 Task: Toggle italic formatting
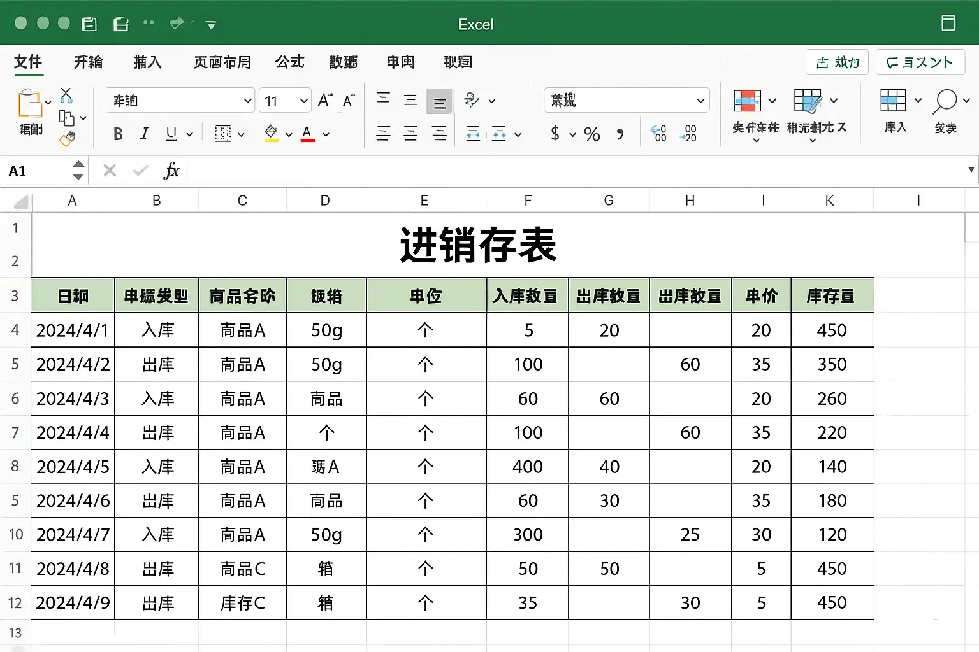click(x=145, y=134)
